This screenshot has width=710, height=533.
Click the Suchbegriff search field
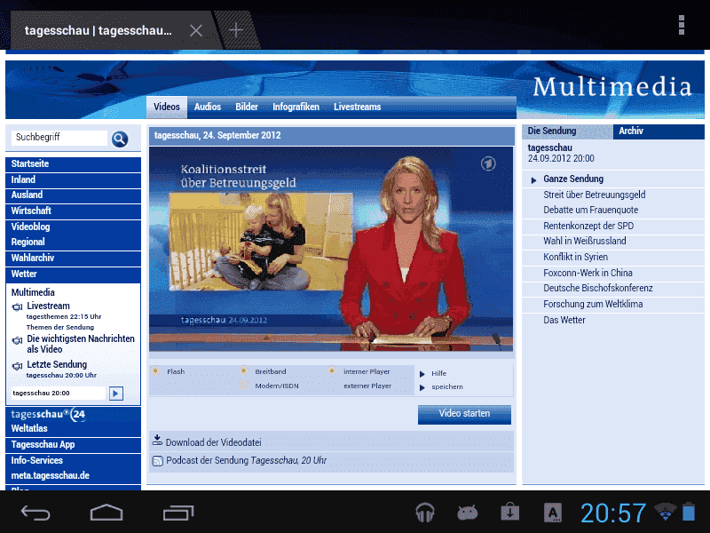click(59, 138)
